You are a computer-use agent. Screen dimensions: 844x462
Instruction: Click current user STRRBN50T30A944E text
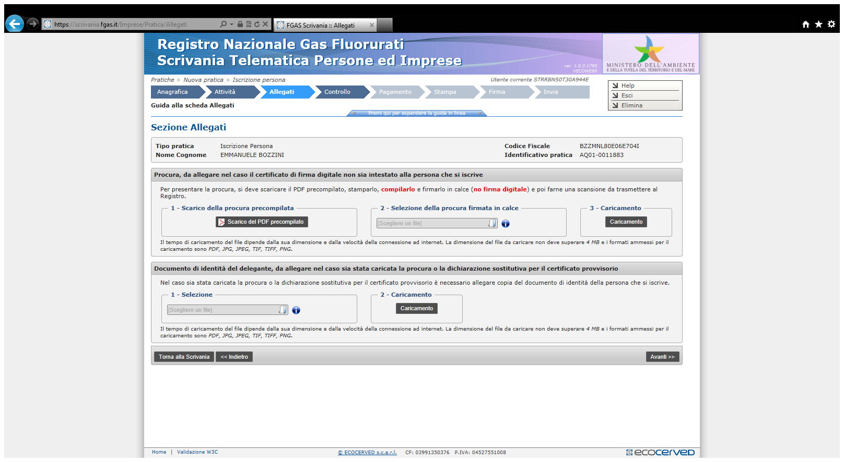pyautogui.click(x=561, y=80)
